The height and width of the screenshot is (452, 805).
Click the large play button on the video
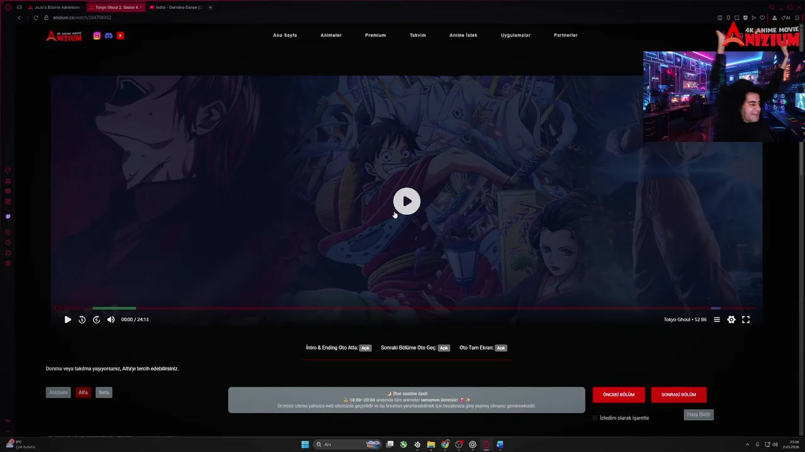(x=407, y=201)
